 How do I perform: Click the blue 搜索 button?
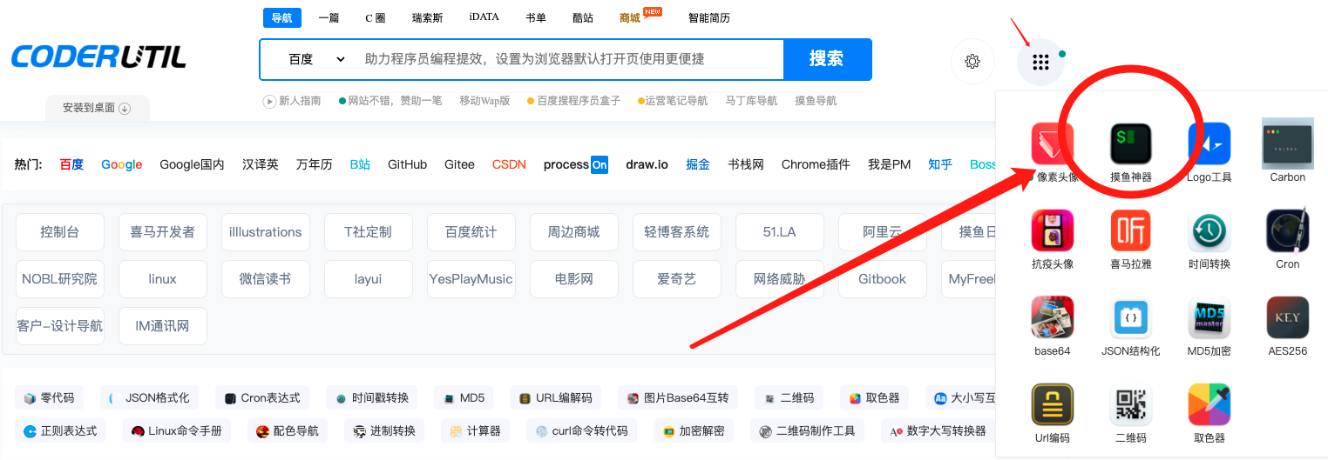[x=827, y=59]
